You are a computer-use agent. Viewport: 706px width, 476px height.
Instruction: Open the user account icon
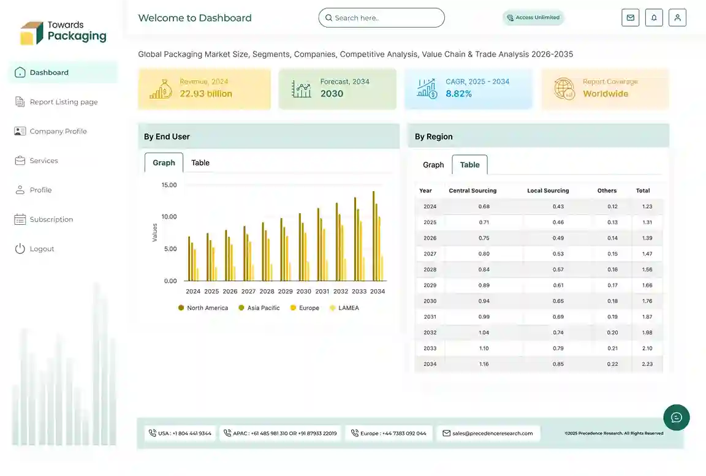point(677,18)
